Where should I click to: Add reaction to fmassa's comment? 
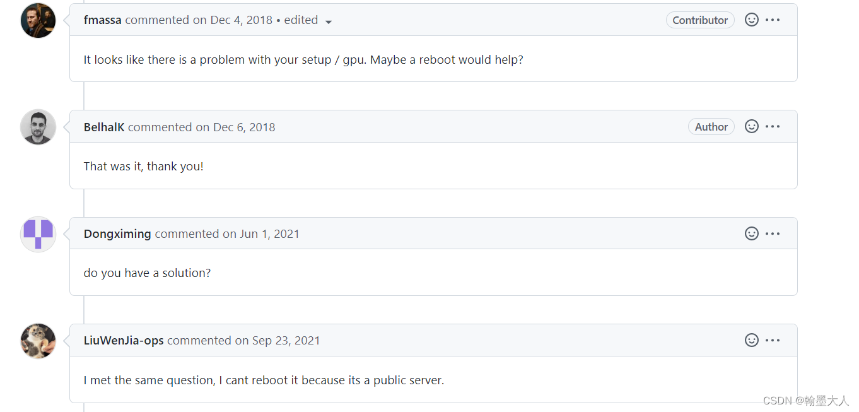pos(751,20)
